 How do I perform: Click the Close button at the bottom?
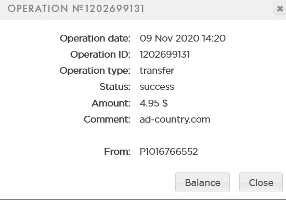(261, 182)
